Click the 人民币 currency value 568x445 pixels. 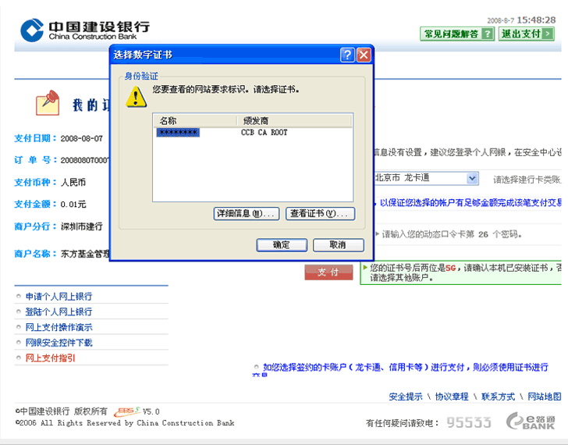point(73,182)
